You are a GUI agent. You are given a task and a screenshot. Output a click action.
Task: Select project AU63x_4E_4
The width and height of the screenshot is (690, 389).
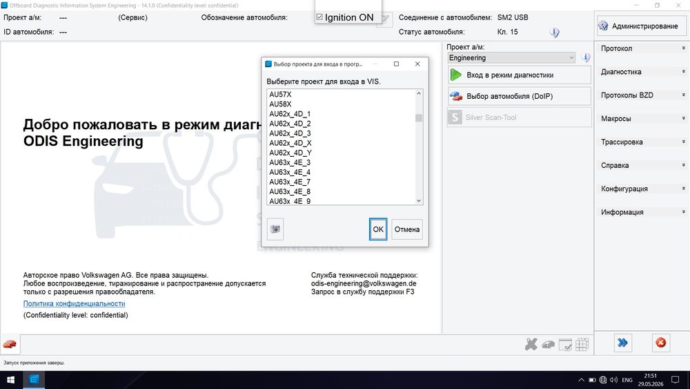[290, 172]
